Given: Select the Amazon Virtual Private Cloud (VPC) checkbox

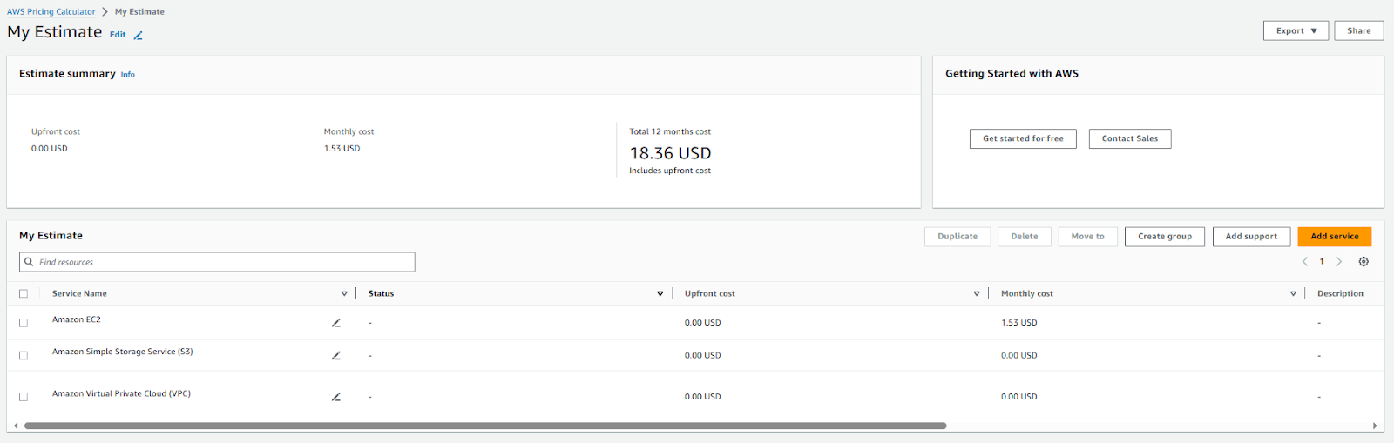Looking at the screenshot, I should tap(24, 397).
